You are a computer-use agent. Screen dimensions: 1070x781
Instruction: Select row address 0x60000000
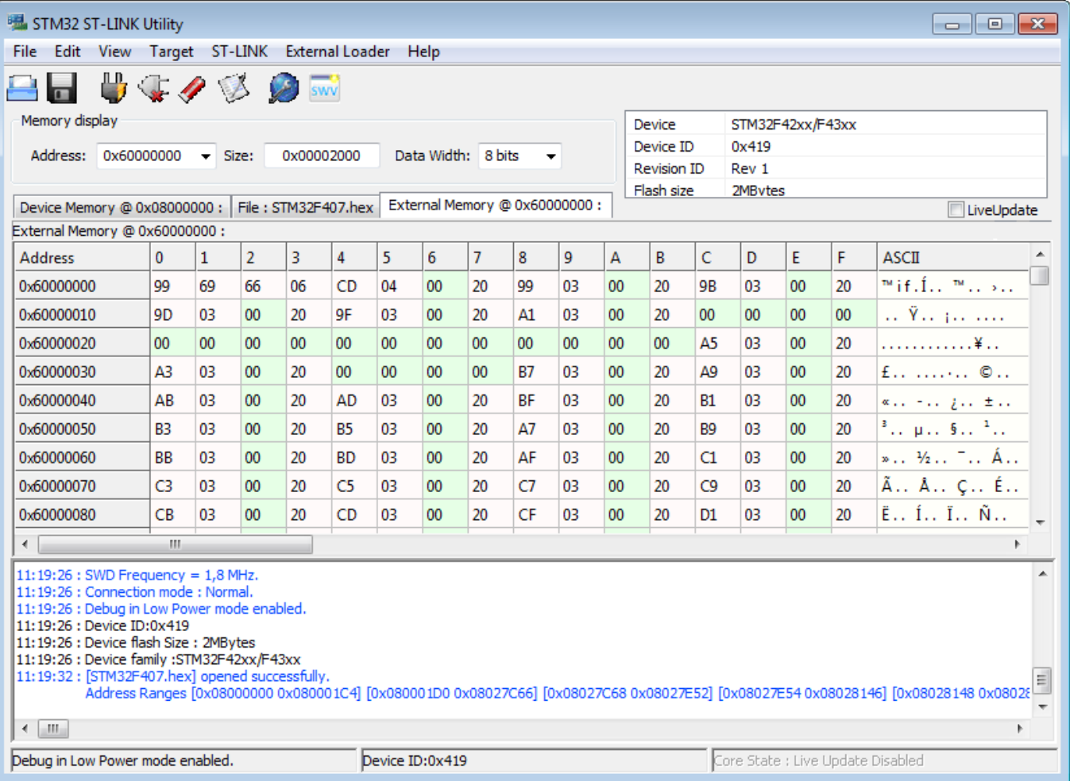[x=83, y=287]
